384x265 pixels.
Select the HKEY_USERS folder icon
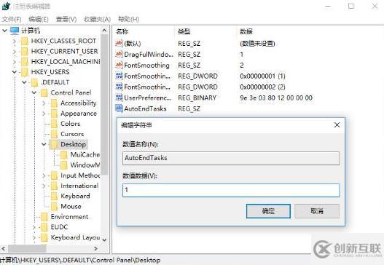pos(25,72)
